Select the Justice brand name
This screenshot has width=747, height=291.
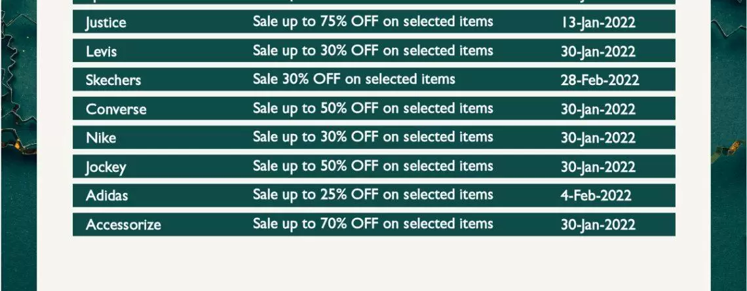pyautogui.click(x=105, y=23)
